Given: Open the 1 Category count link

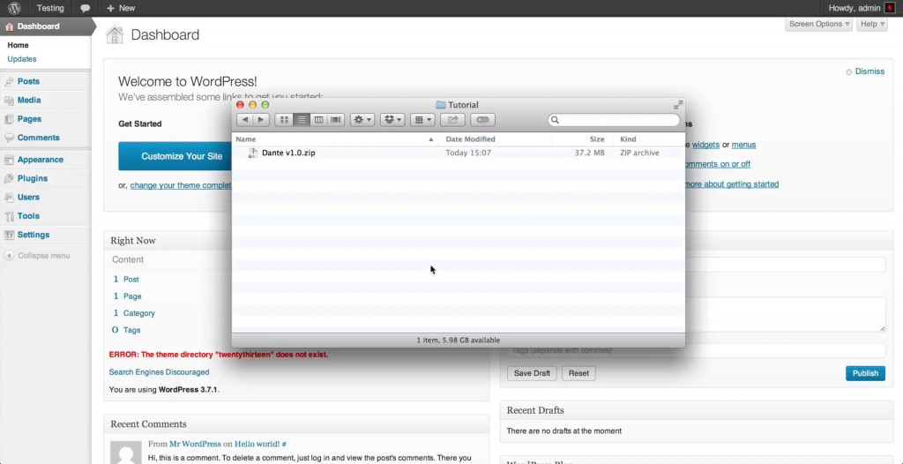Looking at the screenshot, I should [x=134, y=313].
